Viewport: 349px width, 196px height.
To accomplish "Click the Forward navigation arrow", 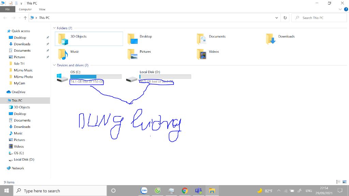I will [x=13, y=18].
